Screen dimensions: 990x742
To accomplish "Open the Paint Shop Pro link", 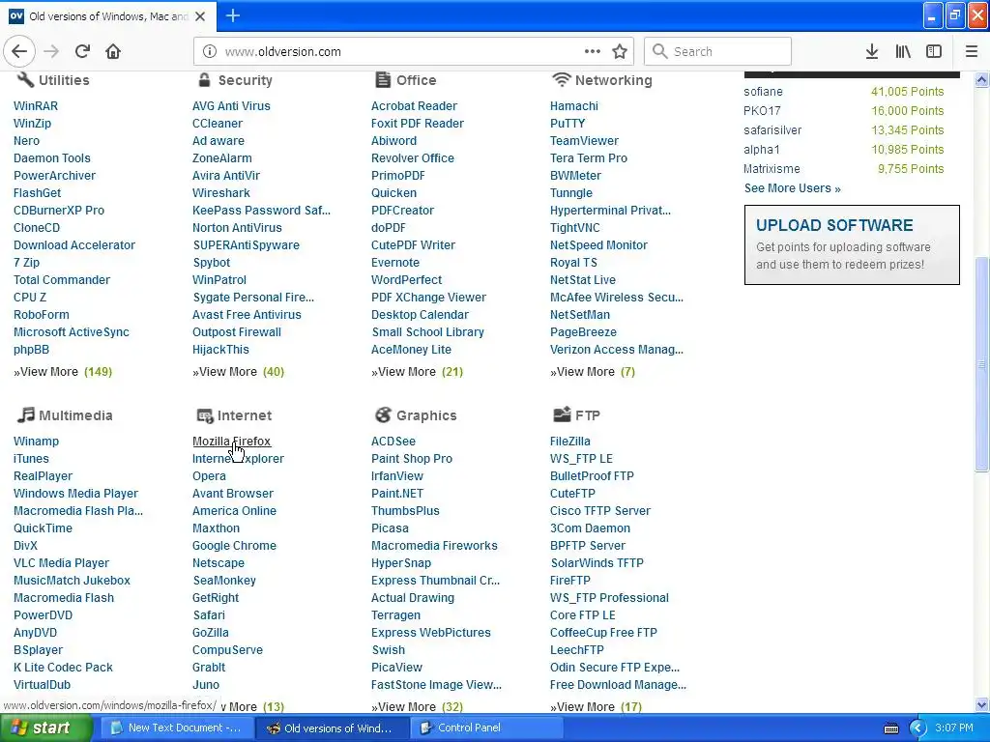I will pos(412,459).
